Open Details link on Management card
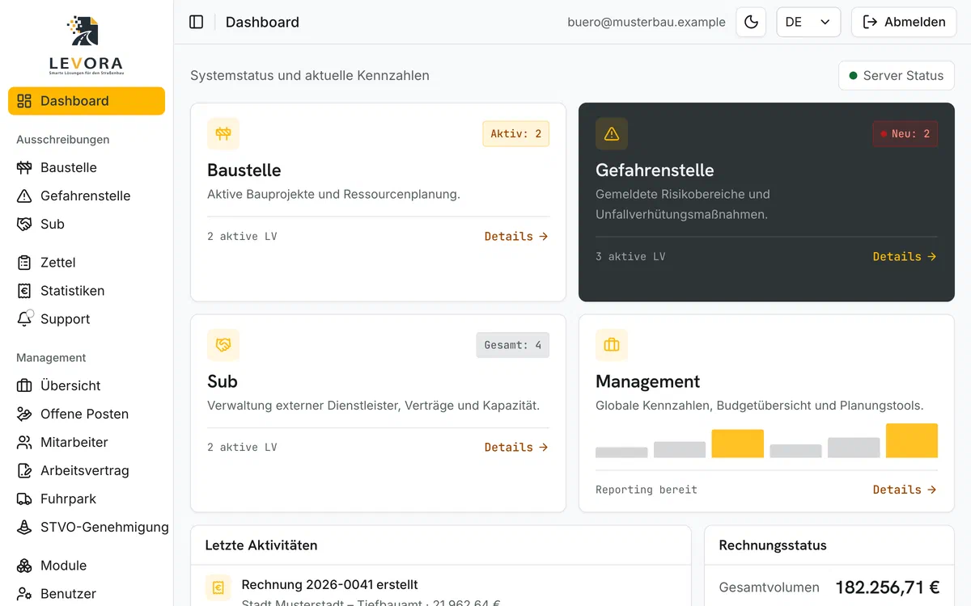Screen dimensions: 971x606 [x=905, y=490]
